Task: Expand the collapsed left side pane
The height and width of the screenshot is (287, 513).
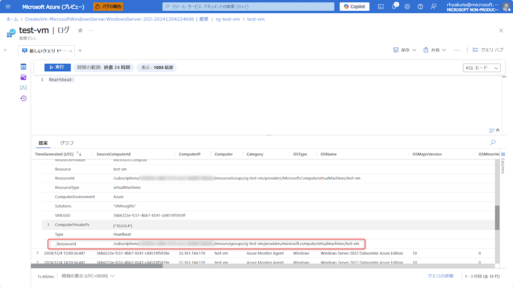Action: click(5, 50)
